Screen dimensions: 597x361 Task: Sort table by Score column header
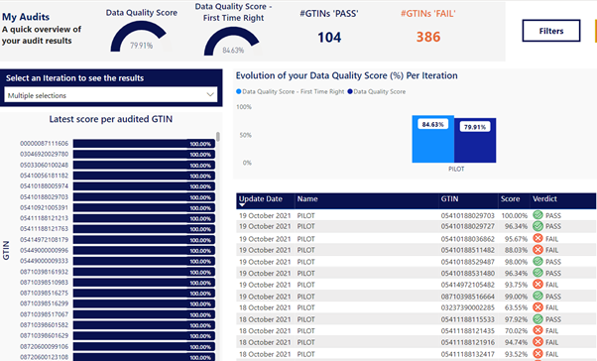(510, 198)
